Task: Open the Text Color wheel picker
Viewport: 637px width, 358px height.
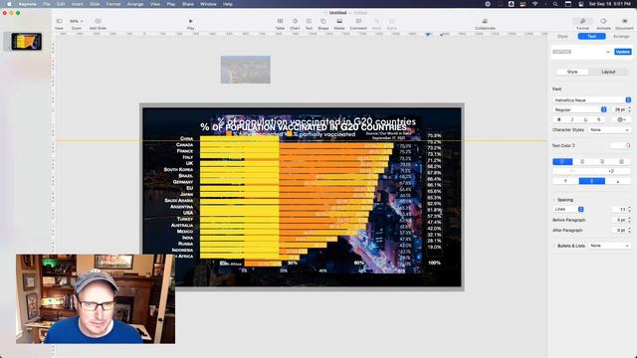Action: click(x=628, y=145)
